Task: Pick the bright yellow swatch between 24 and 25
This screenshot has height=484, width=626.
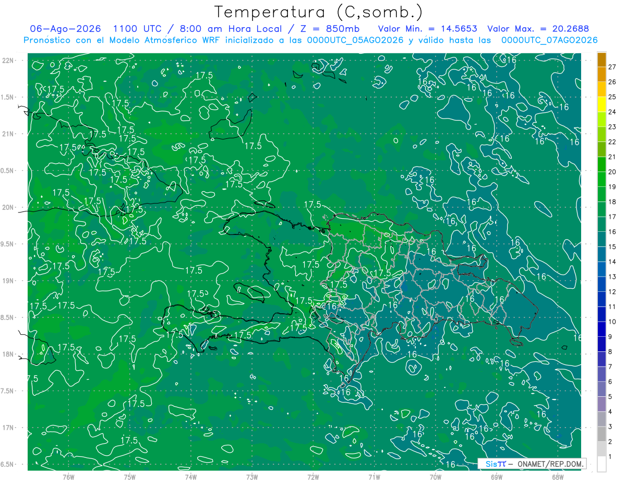Action: click(x=601, y=104)
